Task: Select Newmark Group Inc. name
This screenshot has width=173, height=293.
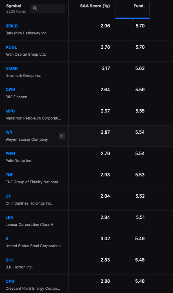Action: [x=23, y=76]
